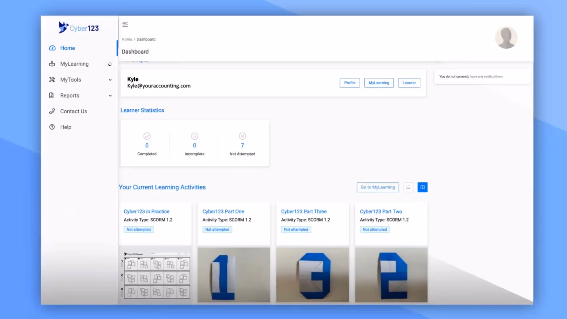The image size is (567, 319).
Task: Click the Learner button
Action: point(409,83)
